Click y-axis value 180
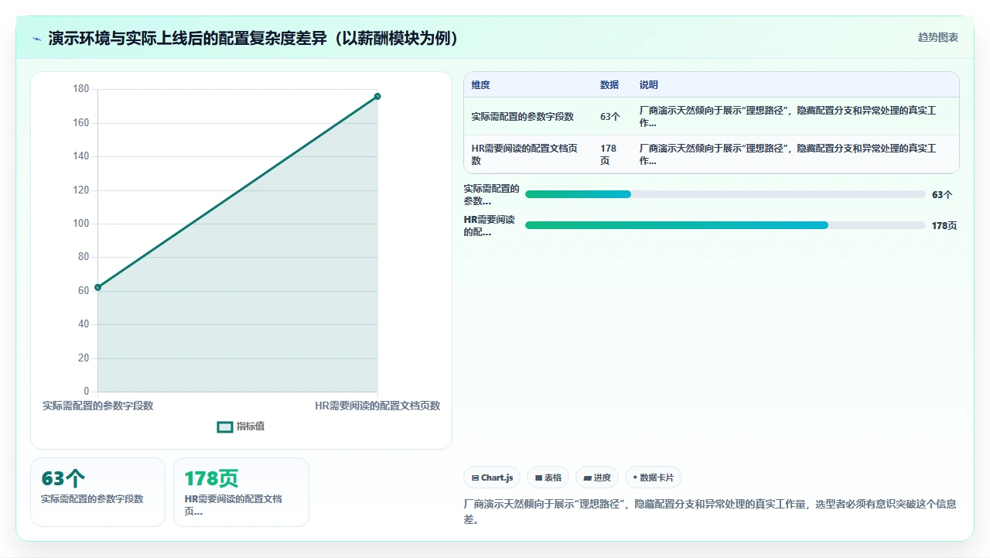This screenshot has height=558, width=990. 81,89
